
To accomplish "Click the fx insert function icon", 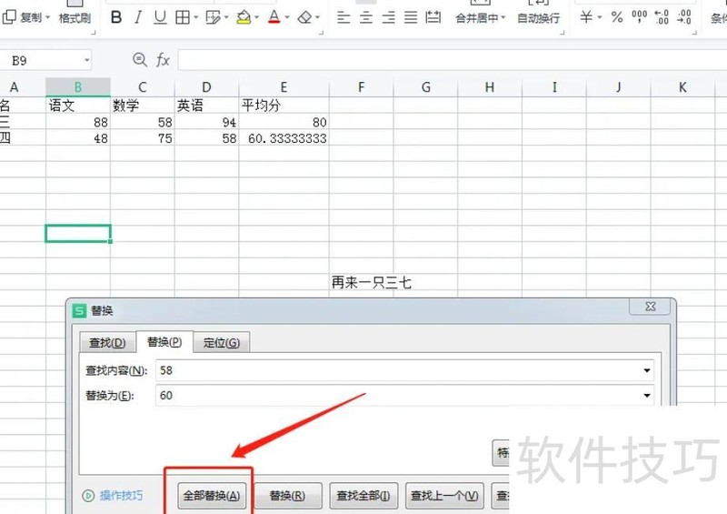I will click(x=163, y=60).
